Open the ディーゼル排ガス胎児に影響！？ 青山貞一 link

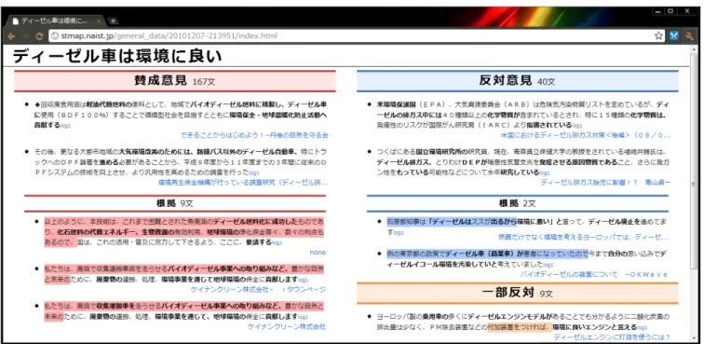tap(605, 183)
